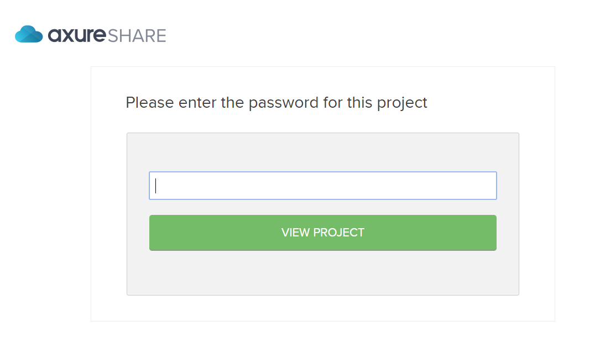
Task: Click the gray panel area above the password field
Action: coord(322,152)
